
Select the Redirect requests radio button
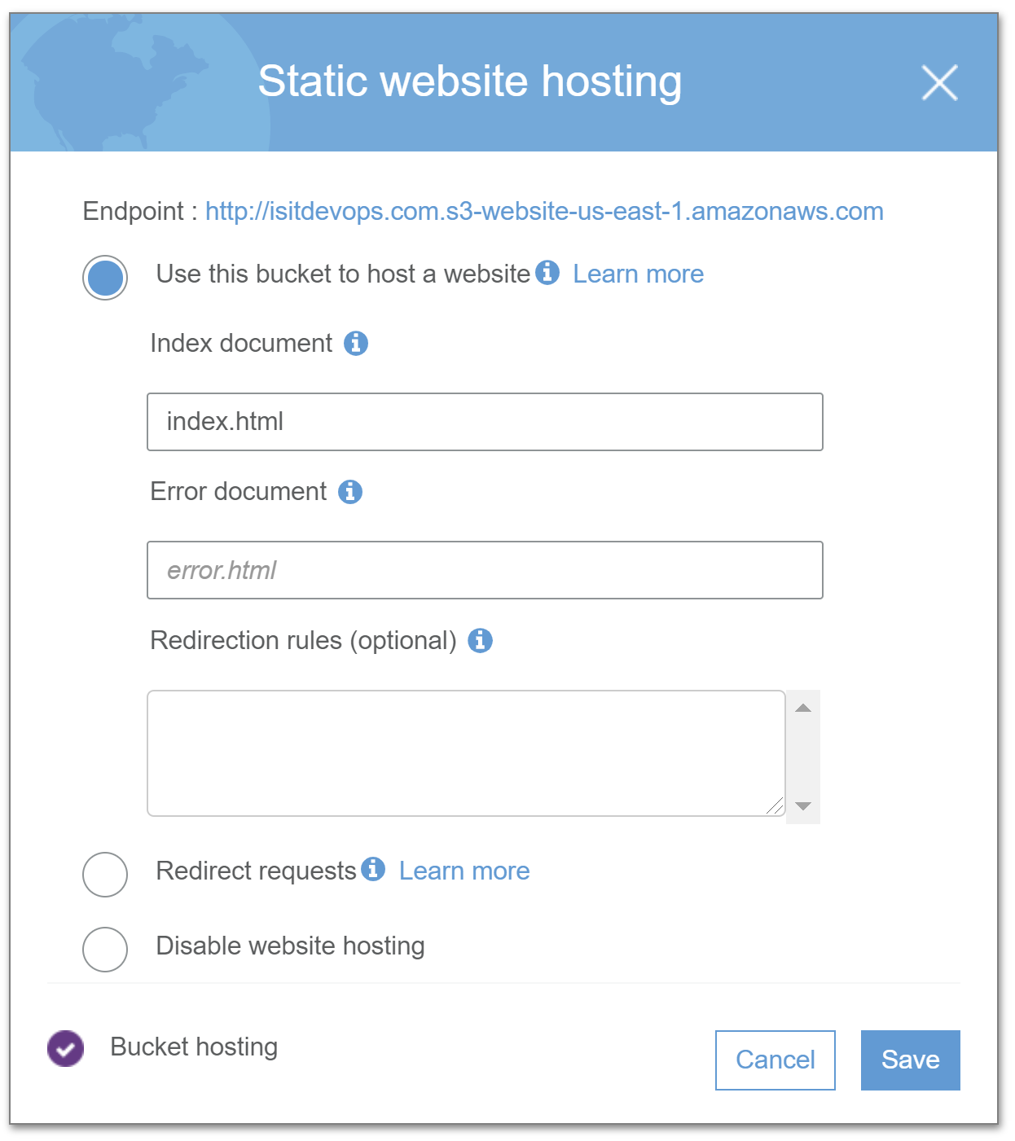(105, 875)
